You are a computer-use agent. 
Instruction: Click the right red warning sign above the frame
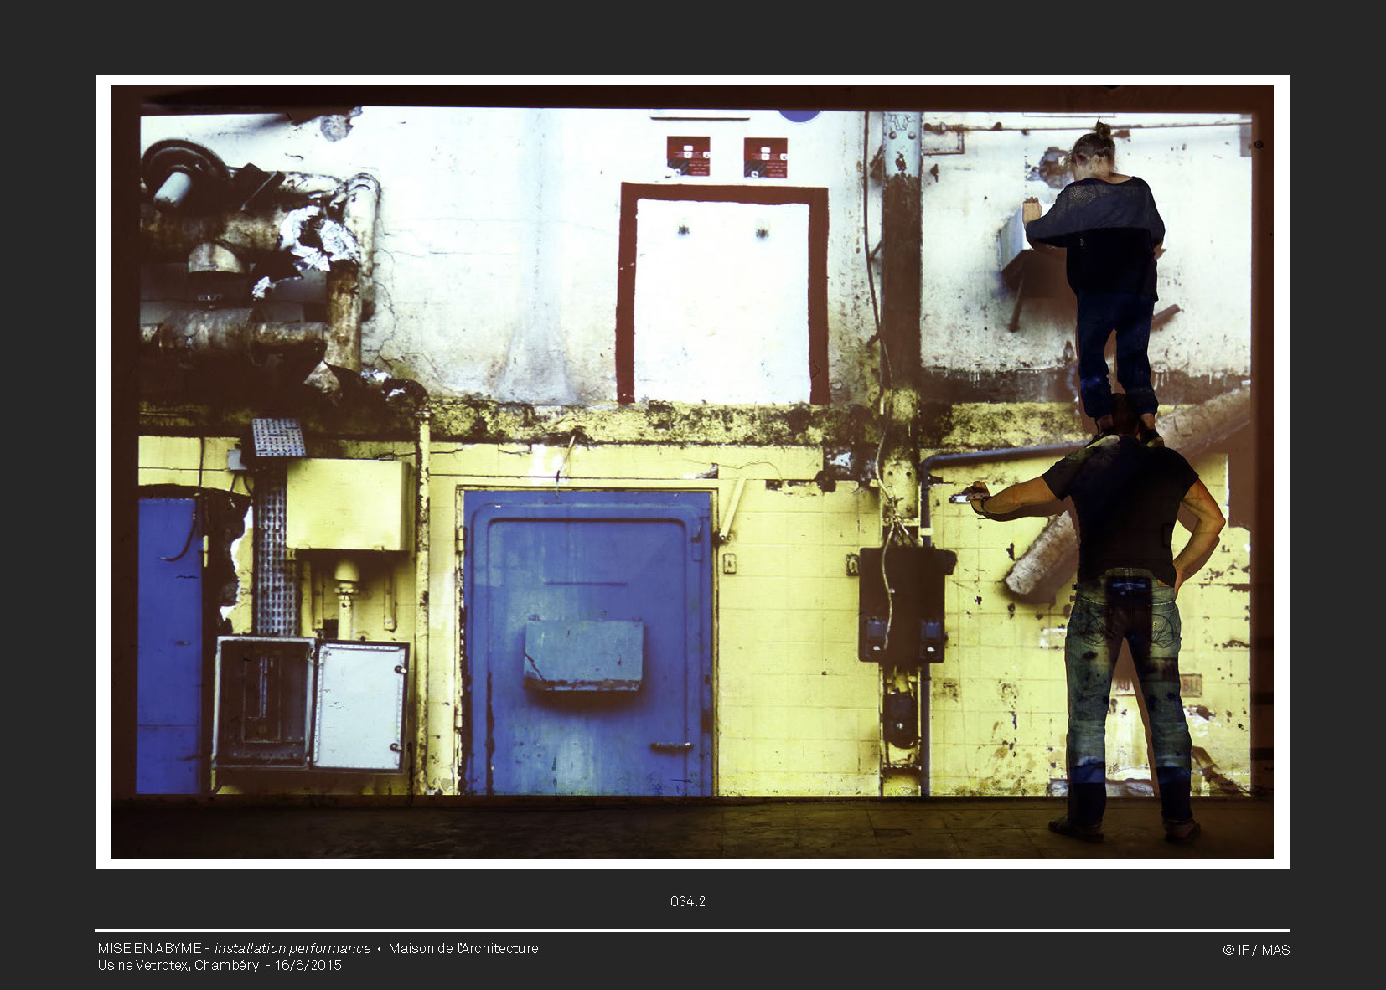coord(765,158)
